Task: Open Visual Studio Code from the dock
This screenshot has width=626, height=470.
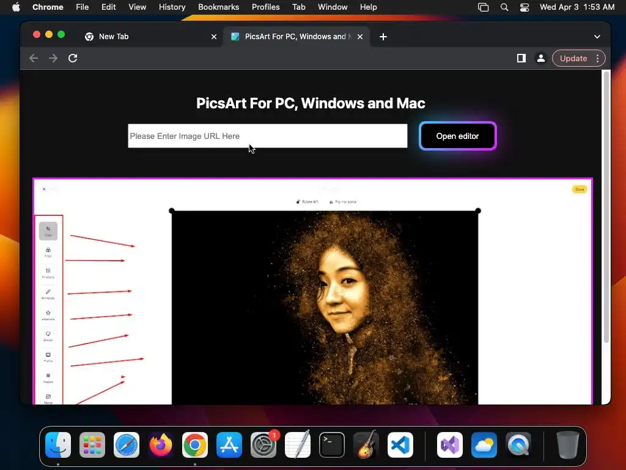Action: point(400,445)
